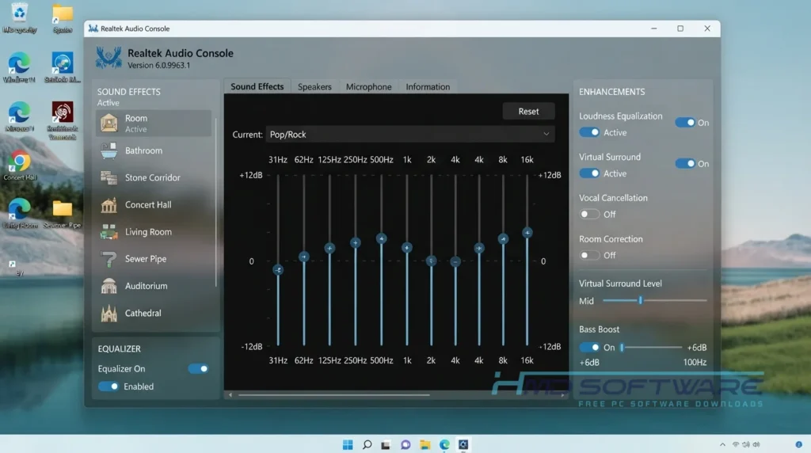Image resolution: width=811 pixels, height=453 pixels.
Task: Pick the Stone Corridor brick icon
Action: (x=109, y=177)
